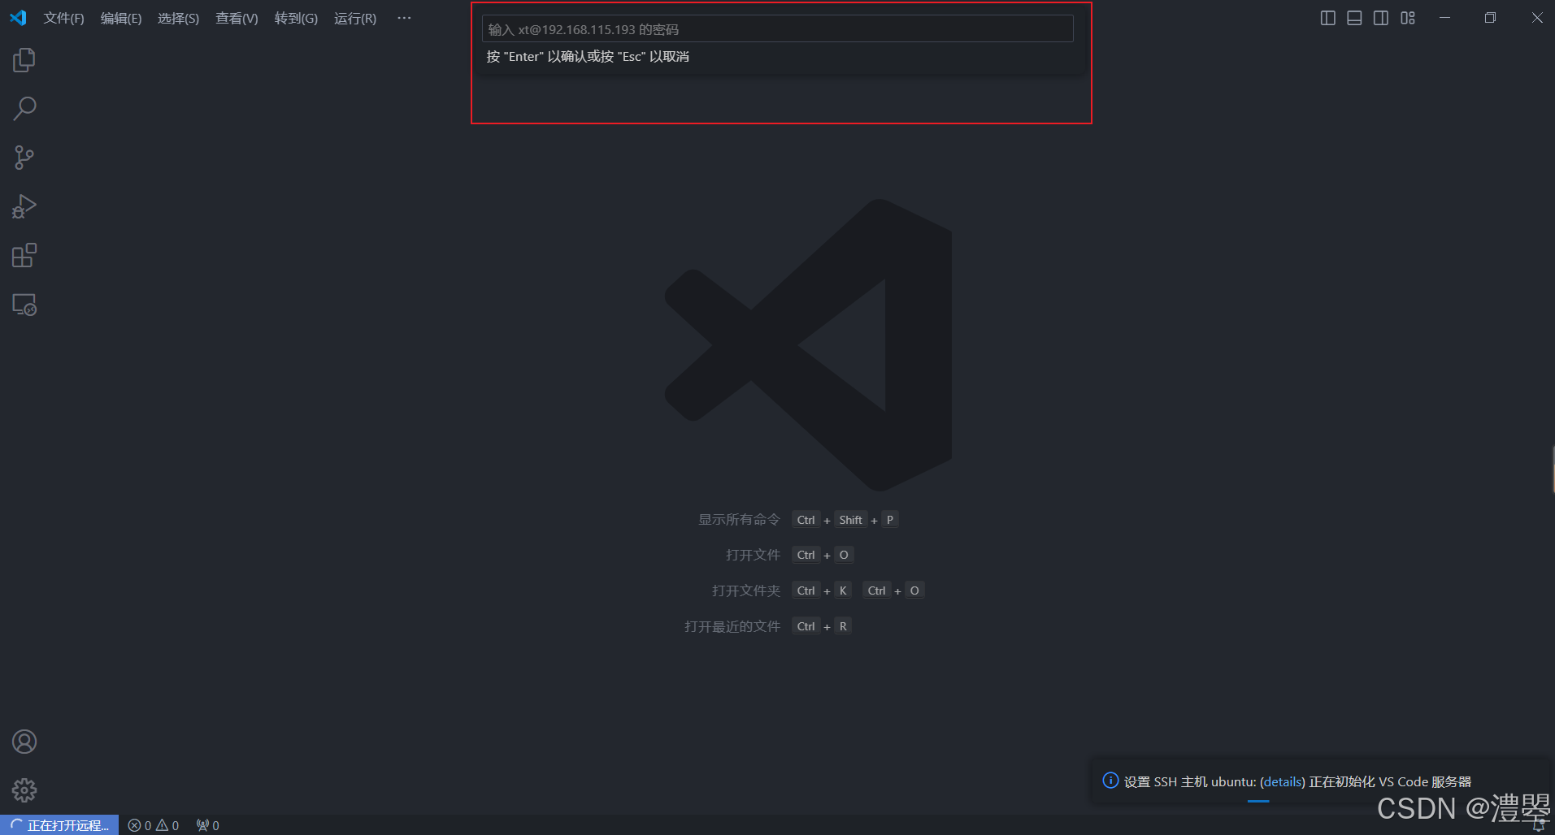
Task: Click the 显示所有命令 shortcut hint
Action: pyautogui.click(x=739, y=520)
